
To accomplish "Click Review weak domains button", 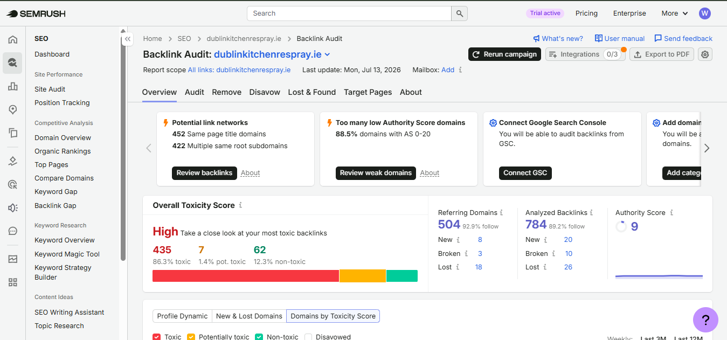I will point(376,173).
